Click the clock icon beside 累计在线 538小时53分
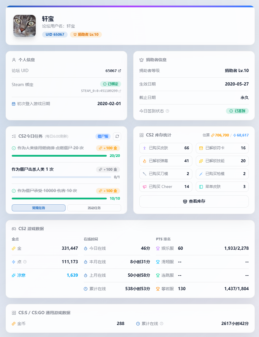Viewport: 259px width, 337px height. pyautogui.click(x=85, y=289)
